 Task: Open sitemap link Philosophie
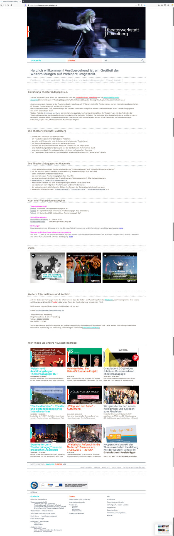tap(111, 499)
